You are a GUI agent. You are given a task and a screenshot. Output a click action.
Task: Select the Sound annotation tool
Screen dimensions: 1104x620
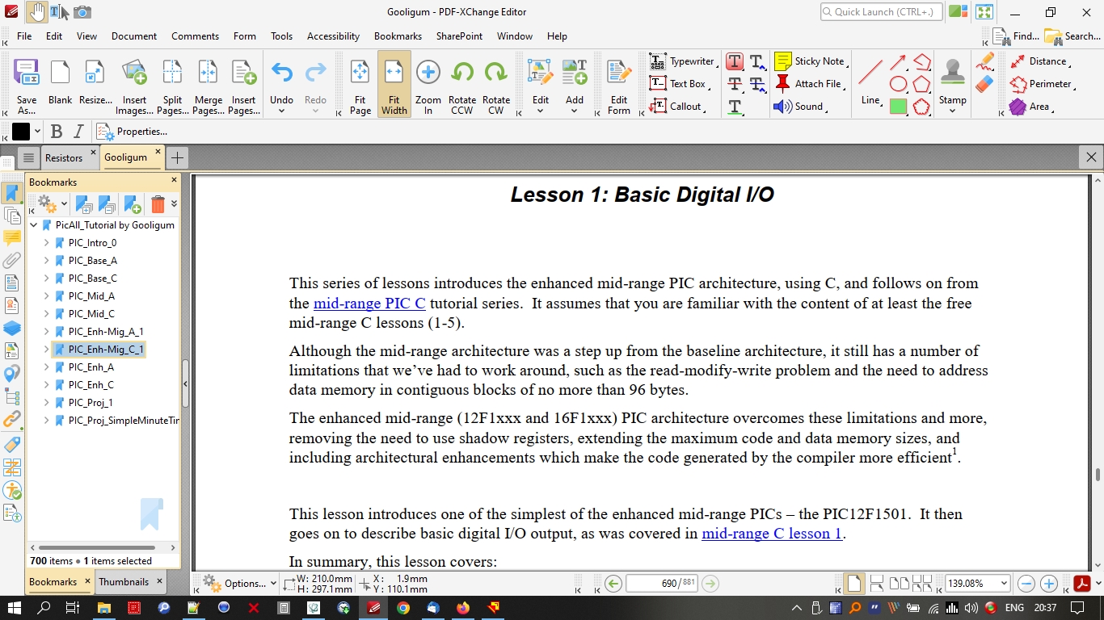(799, 107)
